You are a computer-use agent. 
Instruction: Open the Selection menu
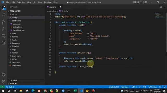pos(21,2)
